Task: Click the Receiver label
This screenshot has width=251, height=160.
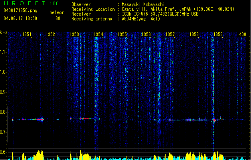Action: tap(81, 14)
